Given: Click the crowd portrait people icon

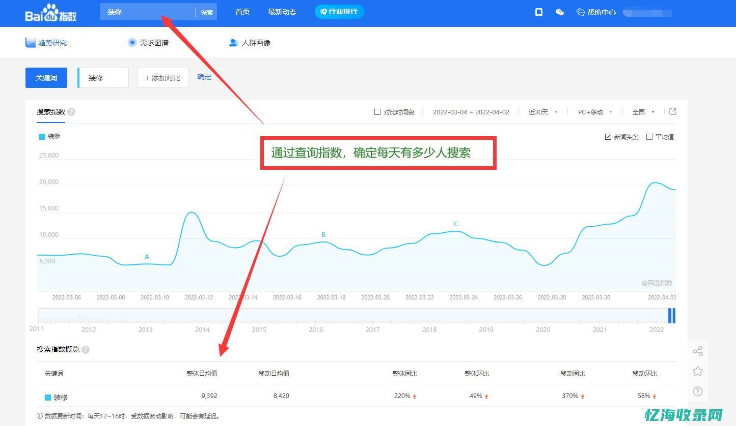Looking at the screenshot, I should [234, 43].
